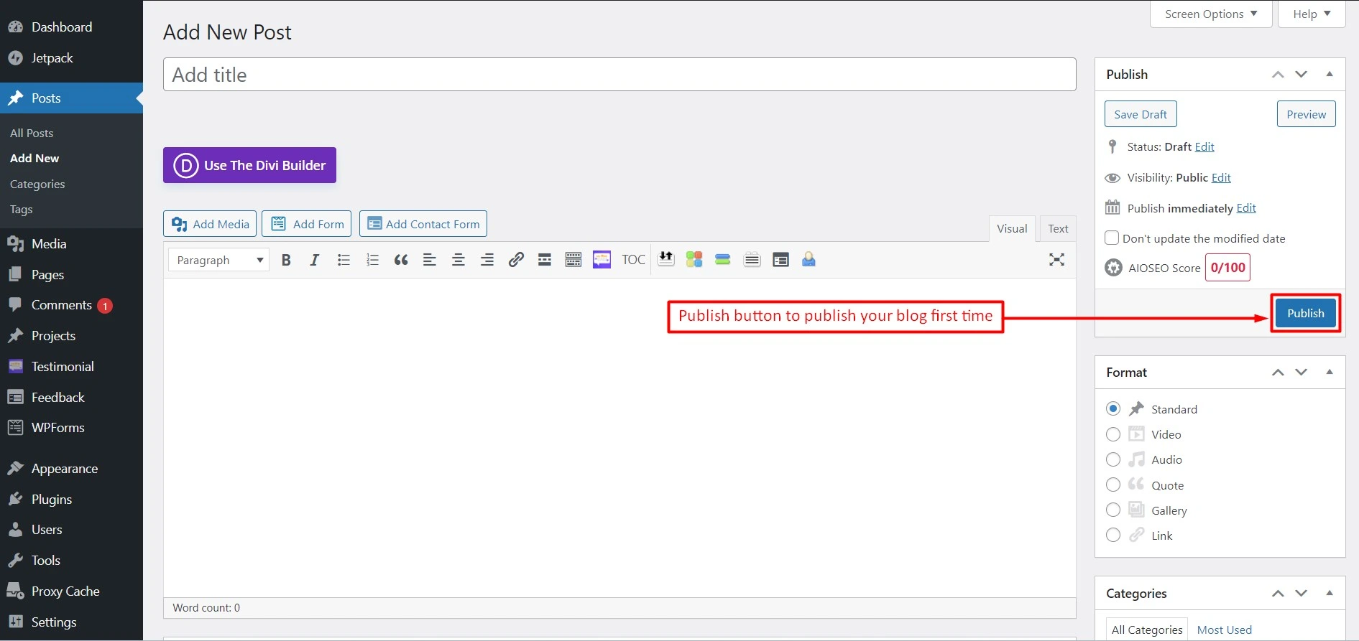The width and height of the screenshot is (1359, 641).
Task: Click Add Contact Form button
Action: tap(423, 224)
